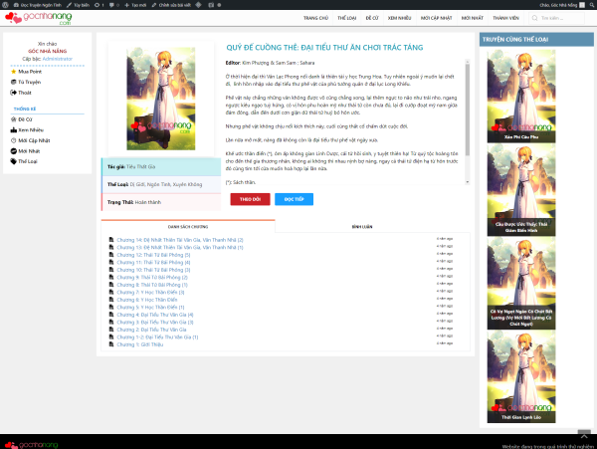Click the Xem Nhiều sidebar icon
Image resolution: width=597 pixels, height=449 pixels.
[x=15, y=129]
